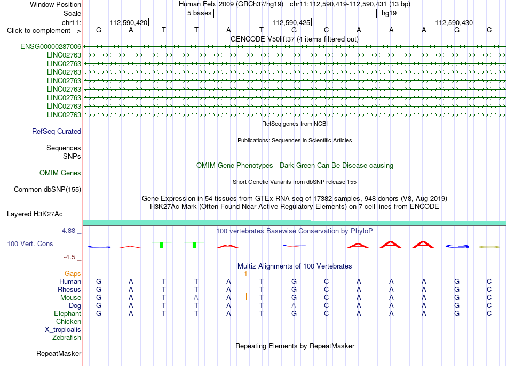Click the 'RefSeq genes from NCBI' title
Screen dimensions: 507x366
[295, 124]
